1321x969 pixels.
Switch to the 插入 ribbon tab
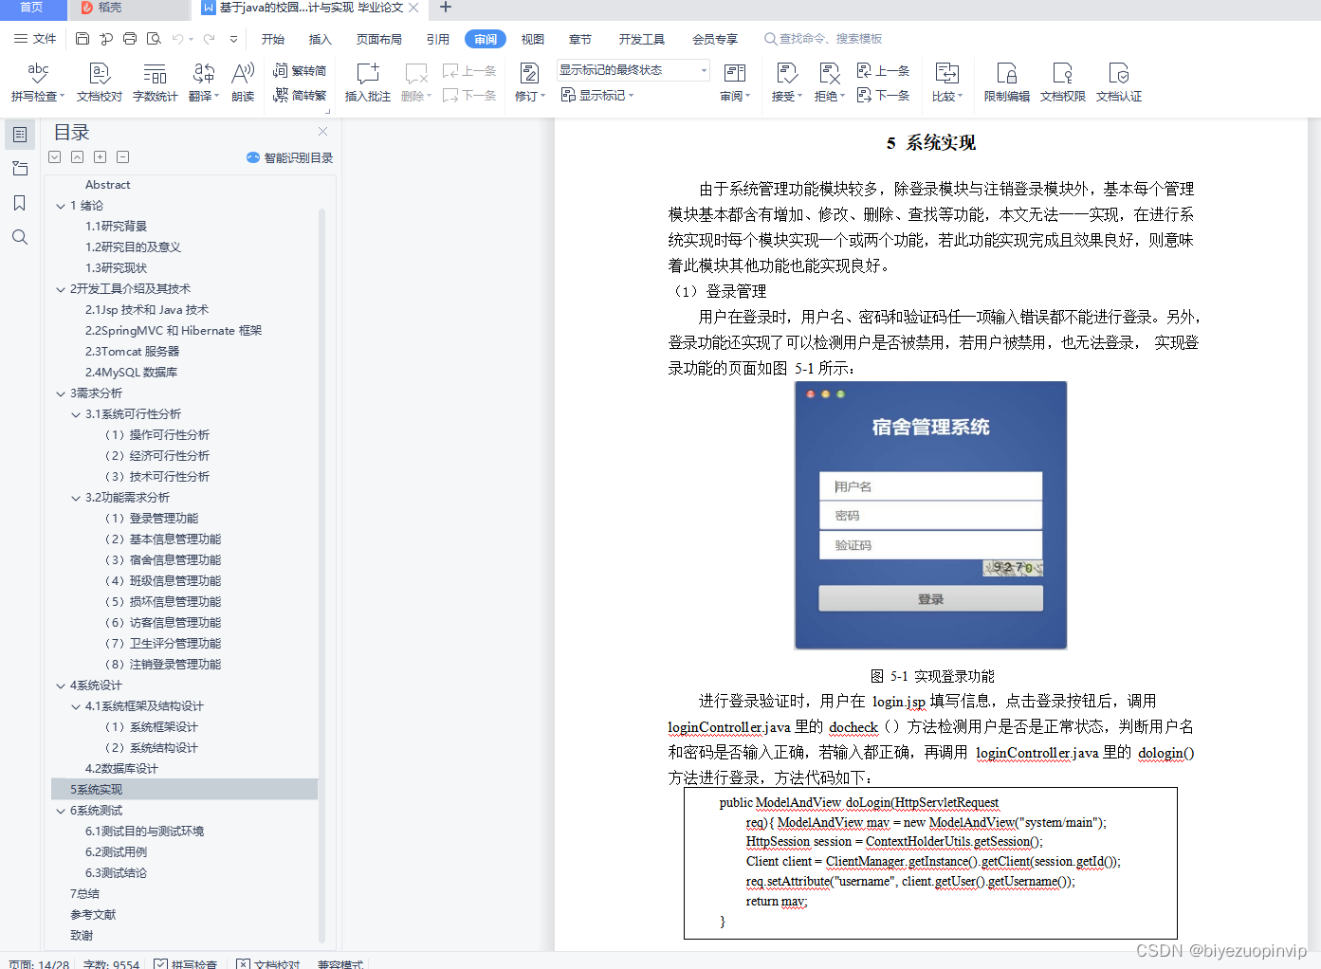tap(320, 39)
